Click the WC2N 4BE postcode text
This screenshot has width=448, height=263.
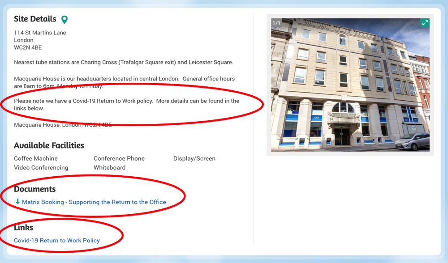(x=28, y=47)
